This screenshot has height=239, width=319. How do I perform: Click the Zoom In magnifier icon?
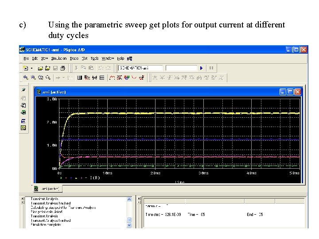click(x=26, y=77)
